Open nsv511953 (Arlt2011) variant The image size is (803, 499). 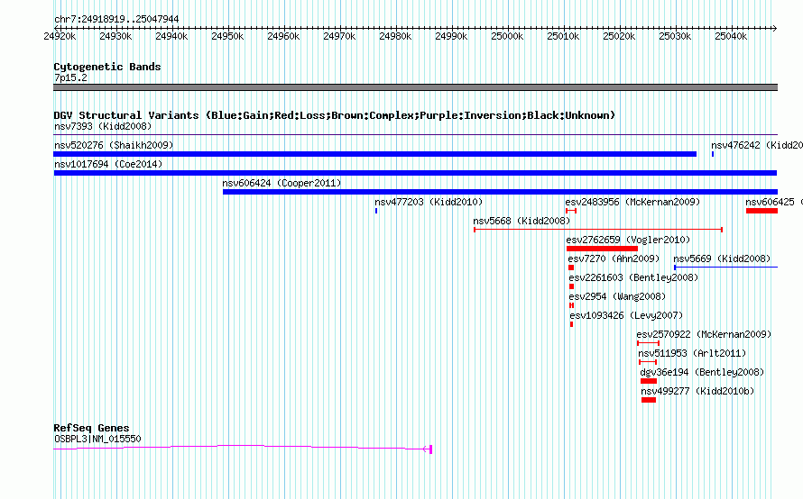(692, 353)
